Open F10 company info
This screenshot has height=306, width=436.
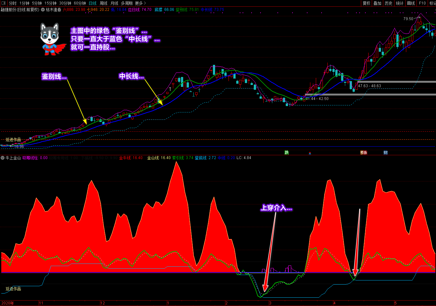point(422,3)
